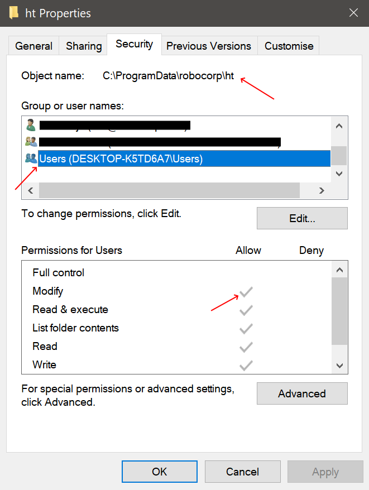
Task: Open the Previous Versions tab
Action: (x=209, y=46)
